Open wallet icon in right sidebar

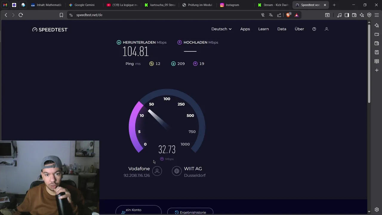(x=377, y=43)
